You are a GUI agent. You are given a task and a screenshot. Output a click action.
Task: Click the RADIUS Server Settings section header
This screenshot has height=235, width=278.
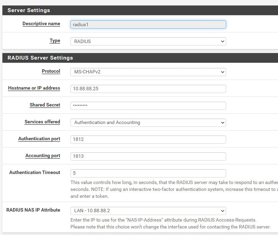pos(40,58)
